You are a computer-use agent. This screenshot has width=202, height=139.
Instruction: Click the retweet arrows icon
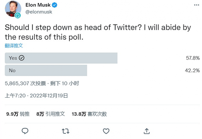click(66, 131)
